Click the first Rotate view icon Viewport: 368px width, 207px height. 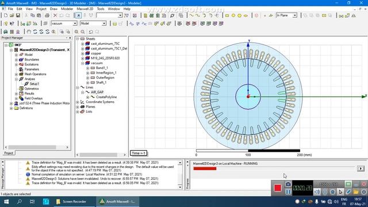pyautogui.click(x=35, y=32)
